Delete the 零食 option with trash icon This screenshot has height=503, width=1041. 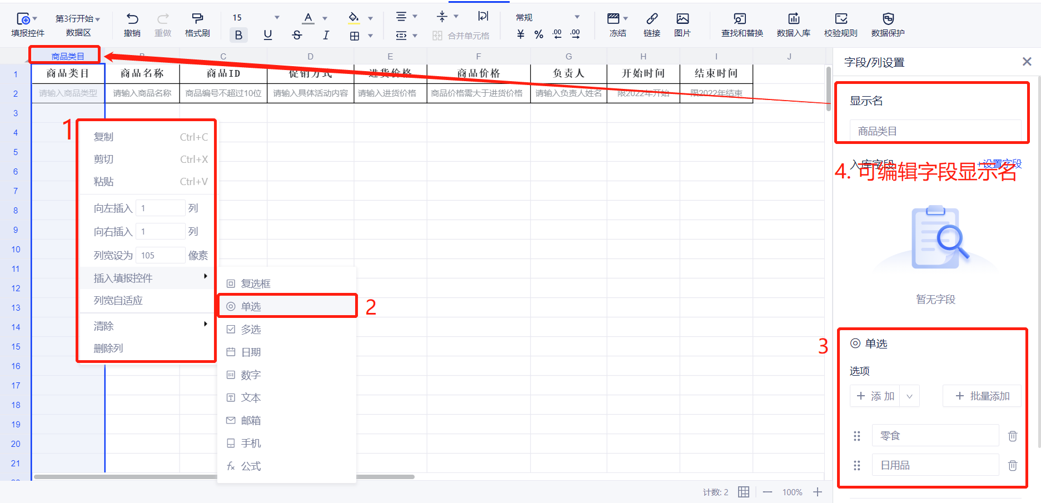(1013, 436)
